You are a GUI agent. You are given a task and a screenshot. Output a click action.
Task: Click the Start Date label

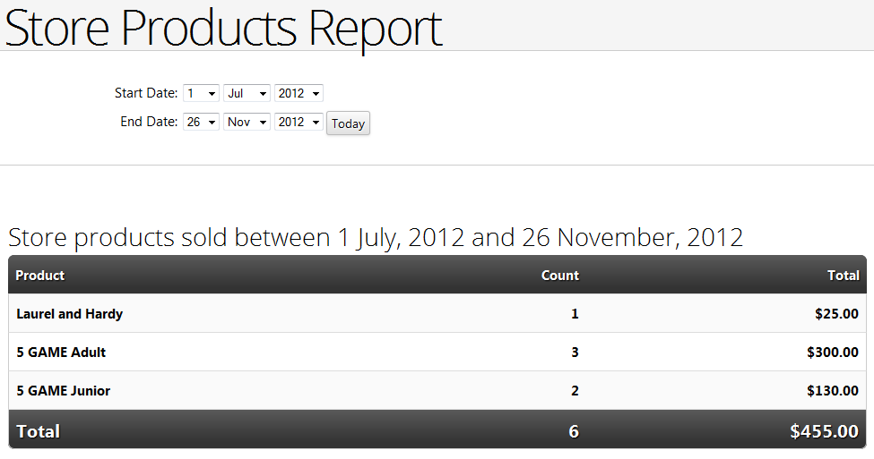[x=146, y=93]
